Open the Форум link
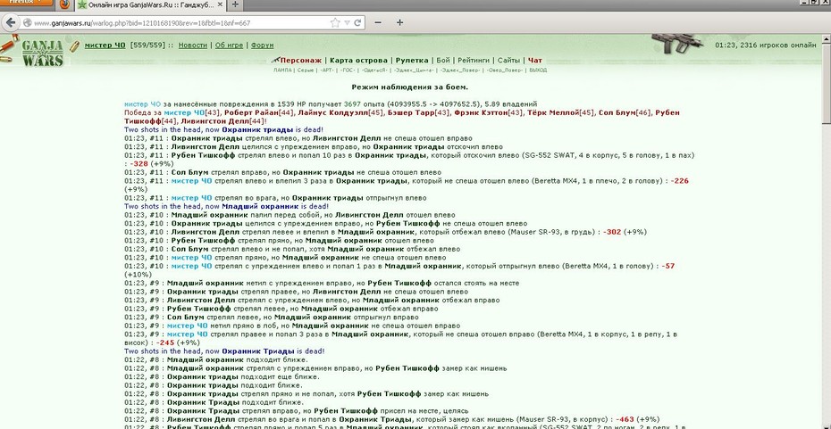 click(x=263, y=45)
